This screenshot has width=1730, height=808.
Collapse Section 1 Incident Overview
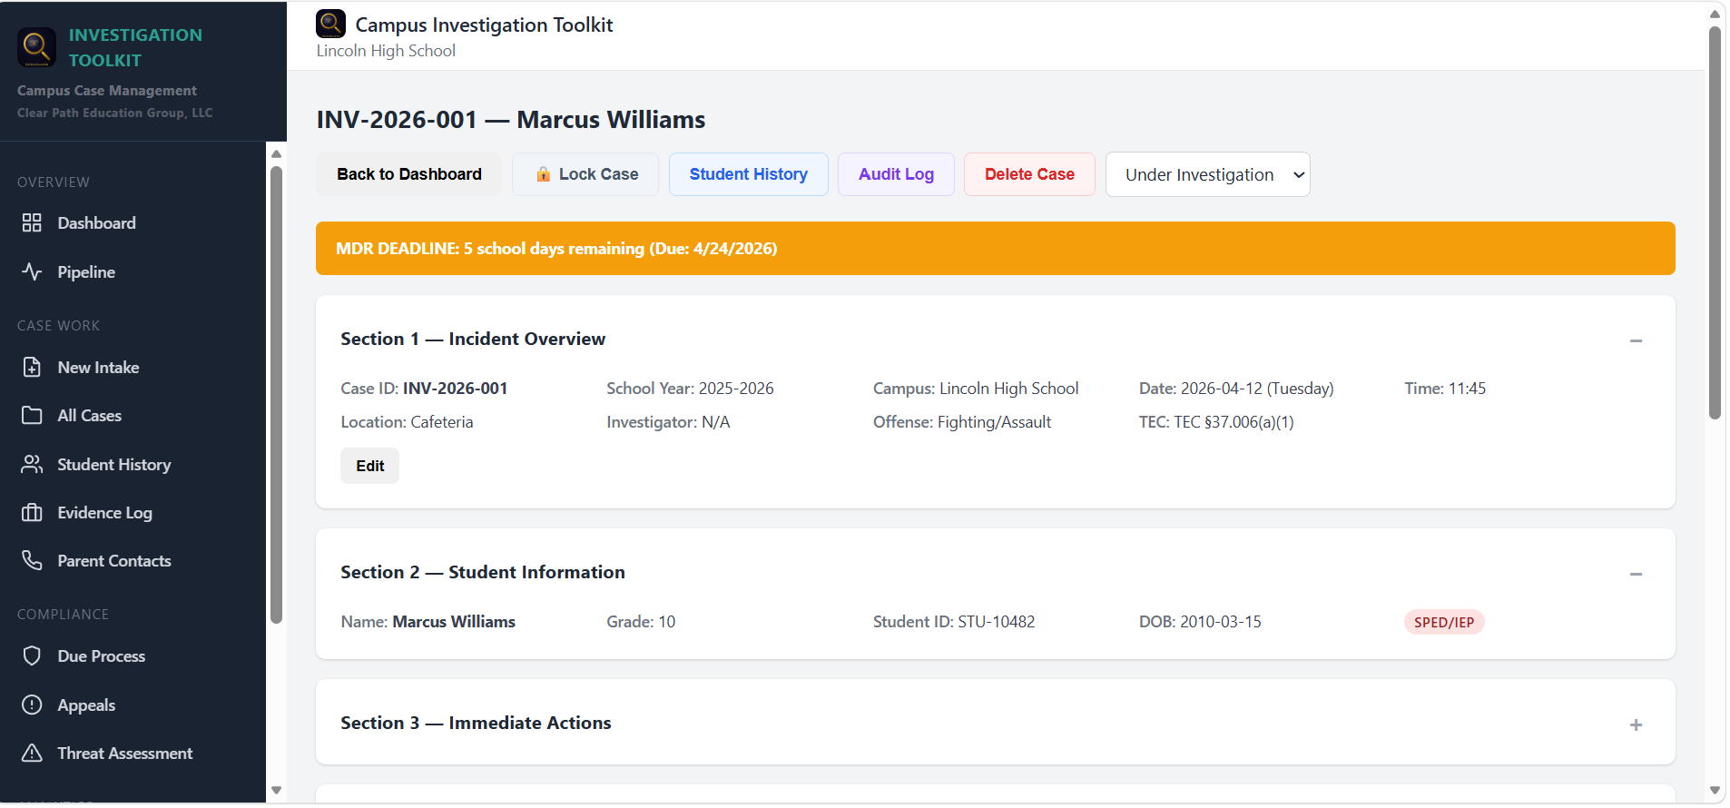pos(1636,340)
